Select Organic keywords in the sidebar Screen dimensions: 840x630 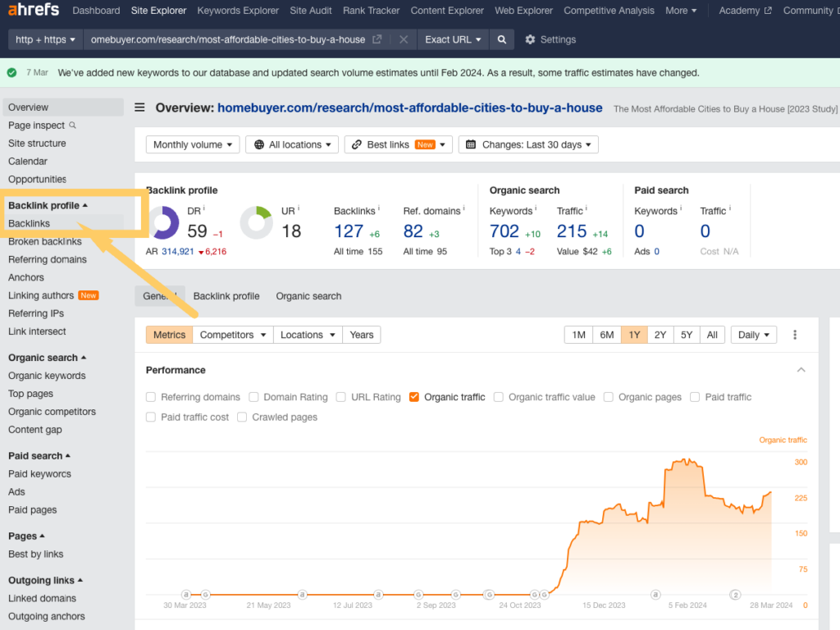pos(47,375)
